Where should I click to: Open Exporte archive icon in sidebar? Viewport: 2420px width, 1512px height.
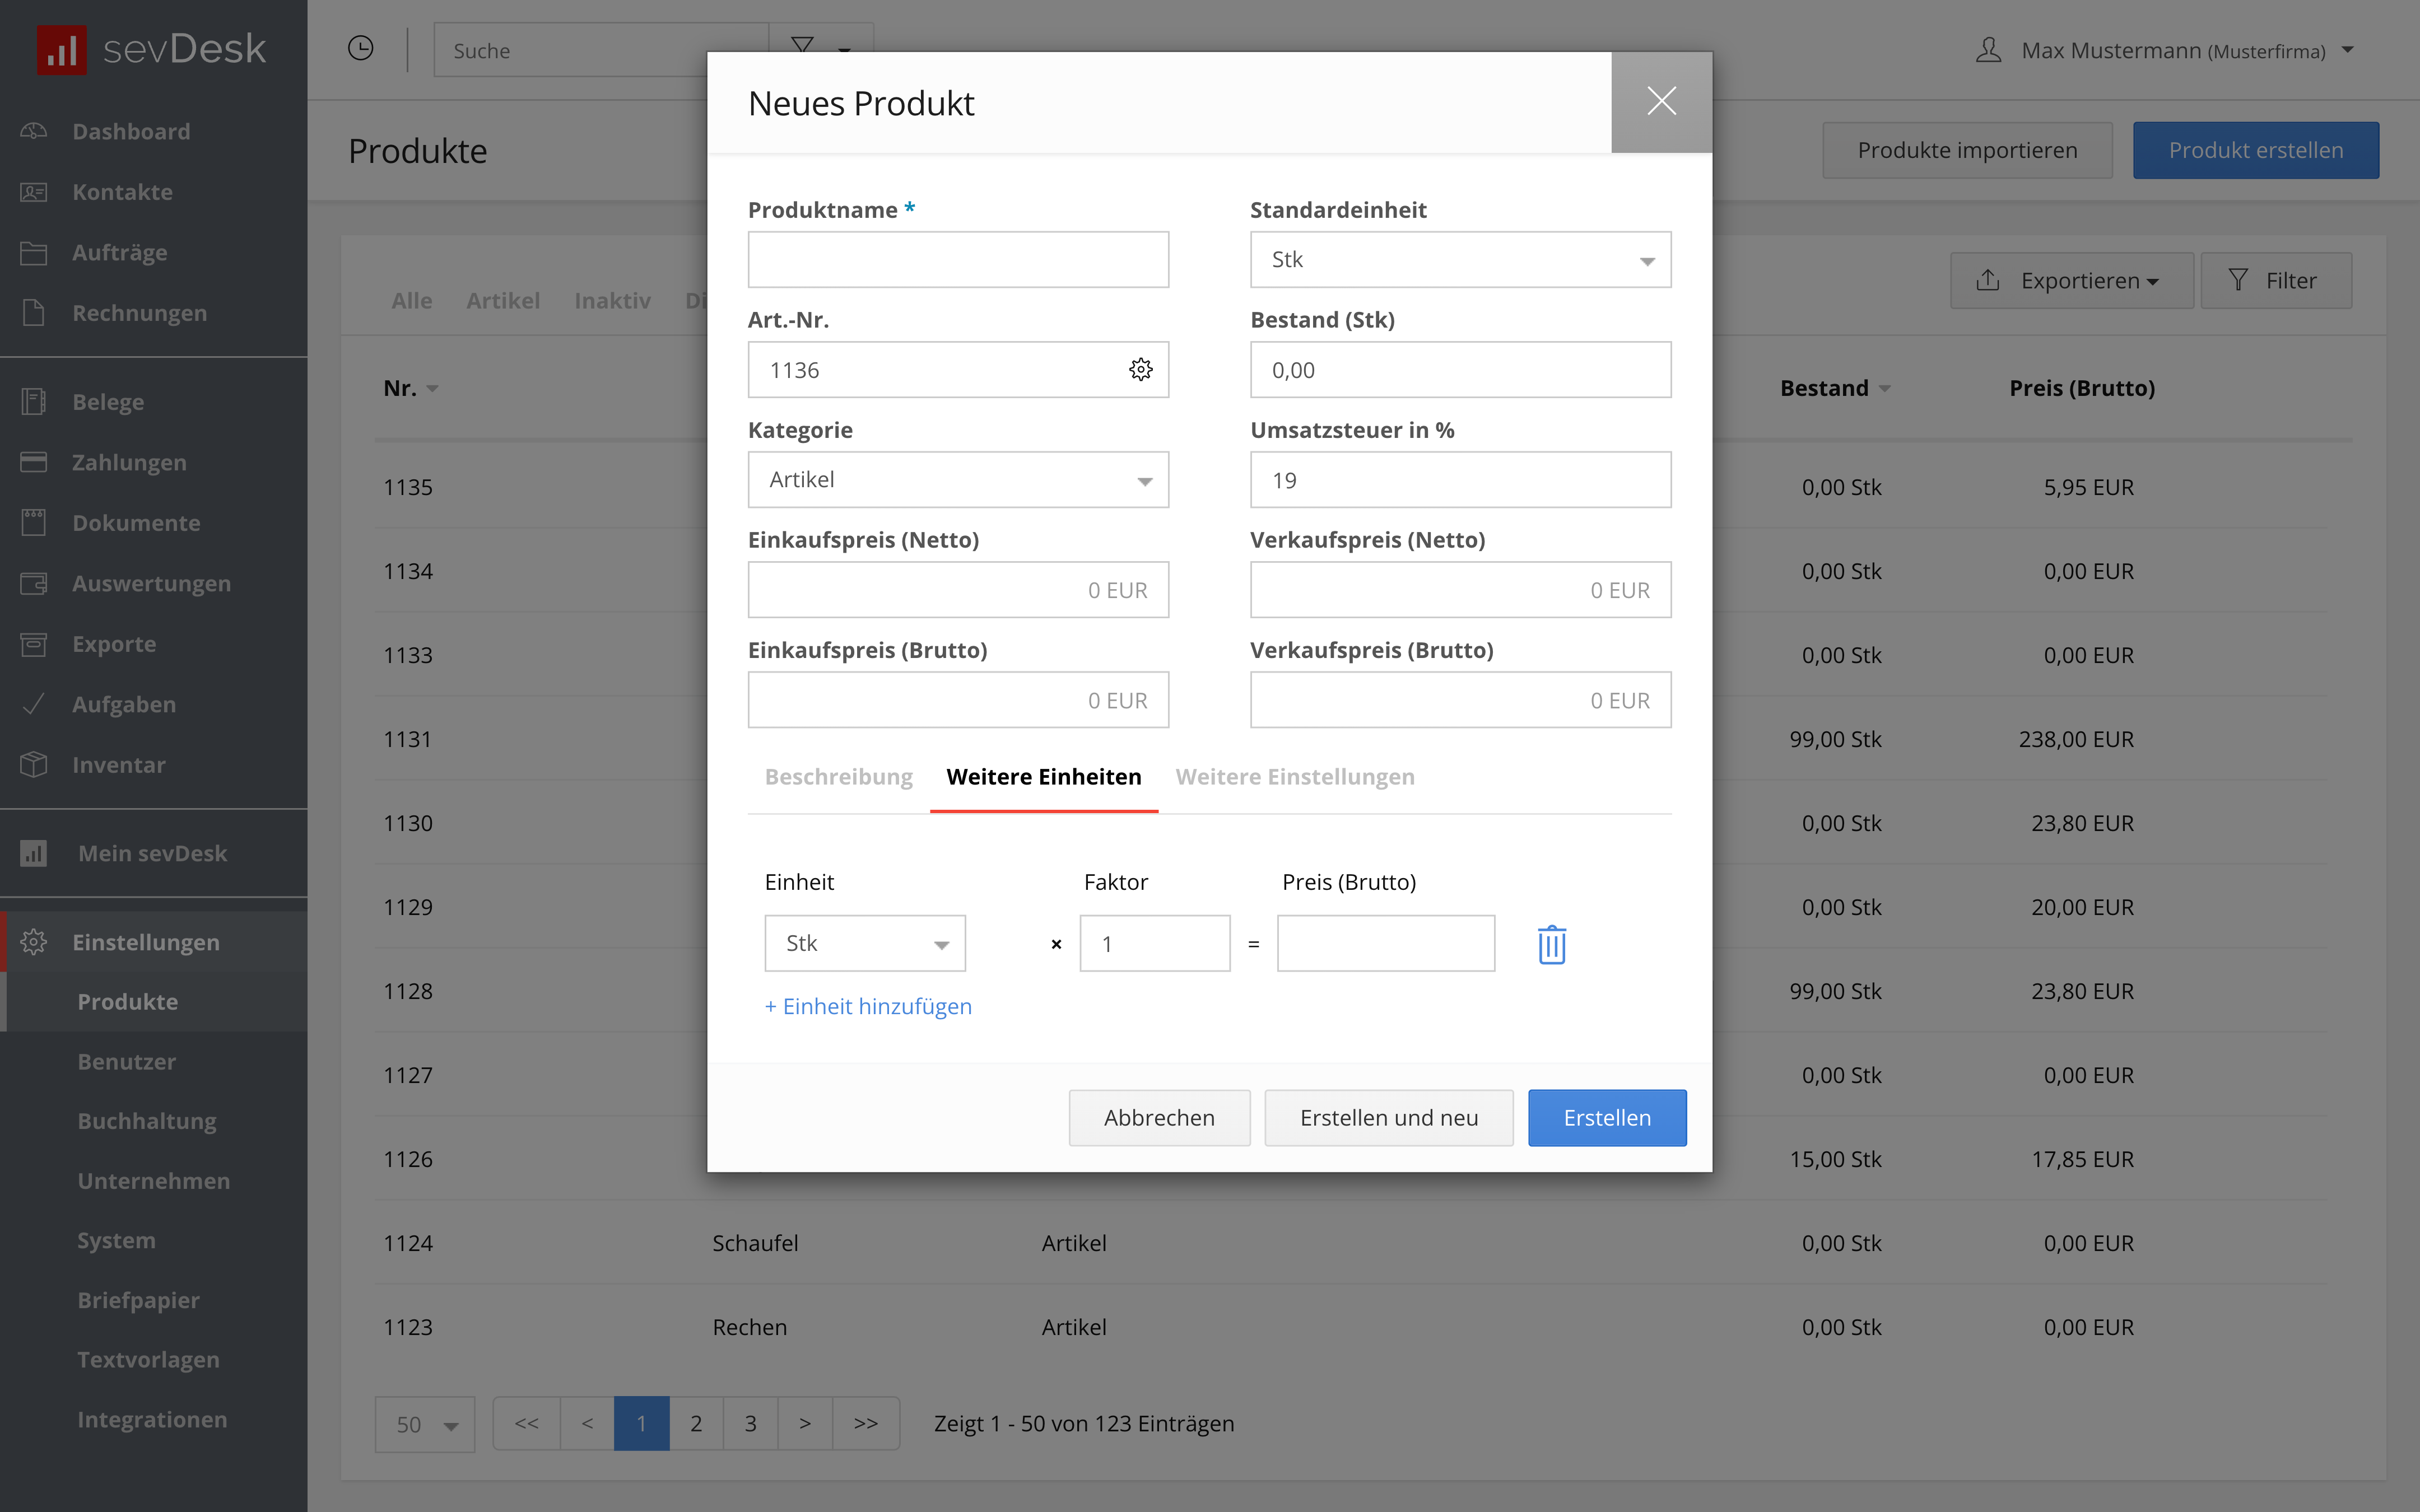tap(34, 644)
